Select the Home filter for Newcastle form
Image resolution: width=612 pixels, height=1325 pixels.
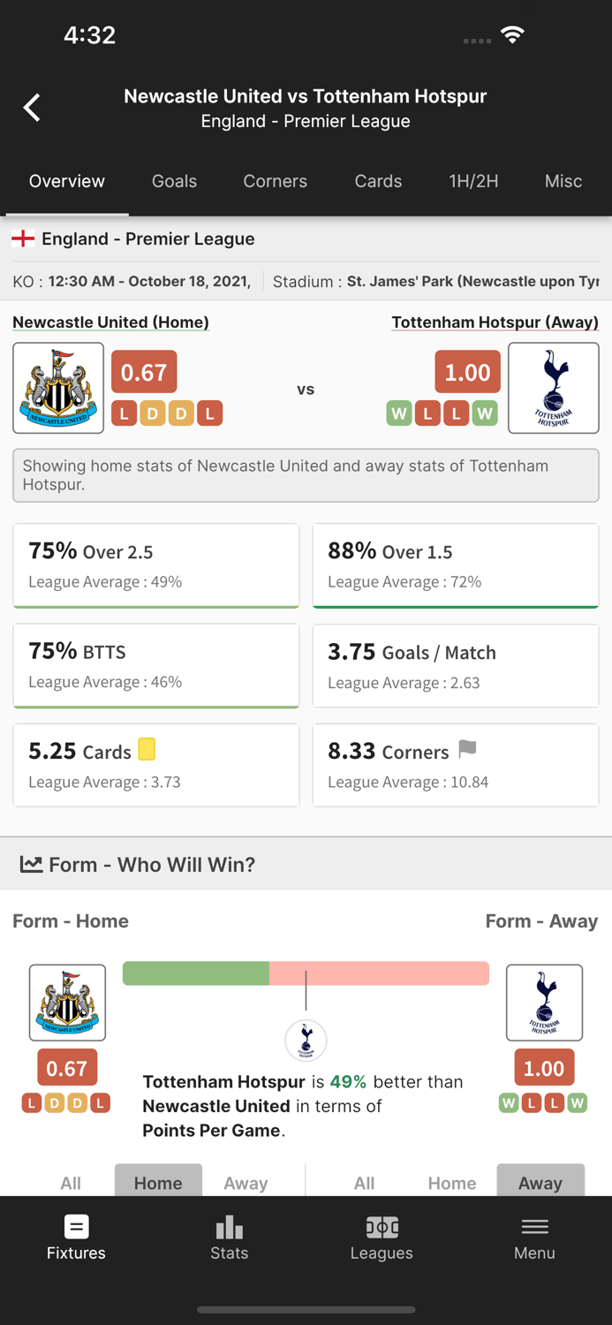coord(158,1183)
